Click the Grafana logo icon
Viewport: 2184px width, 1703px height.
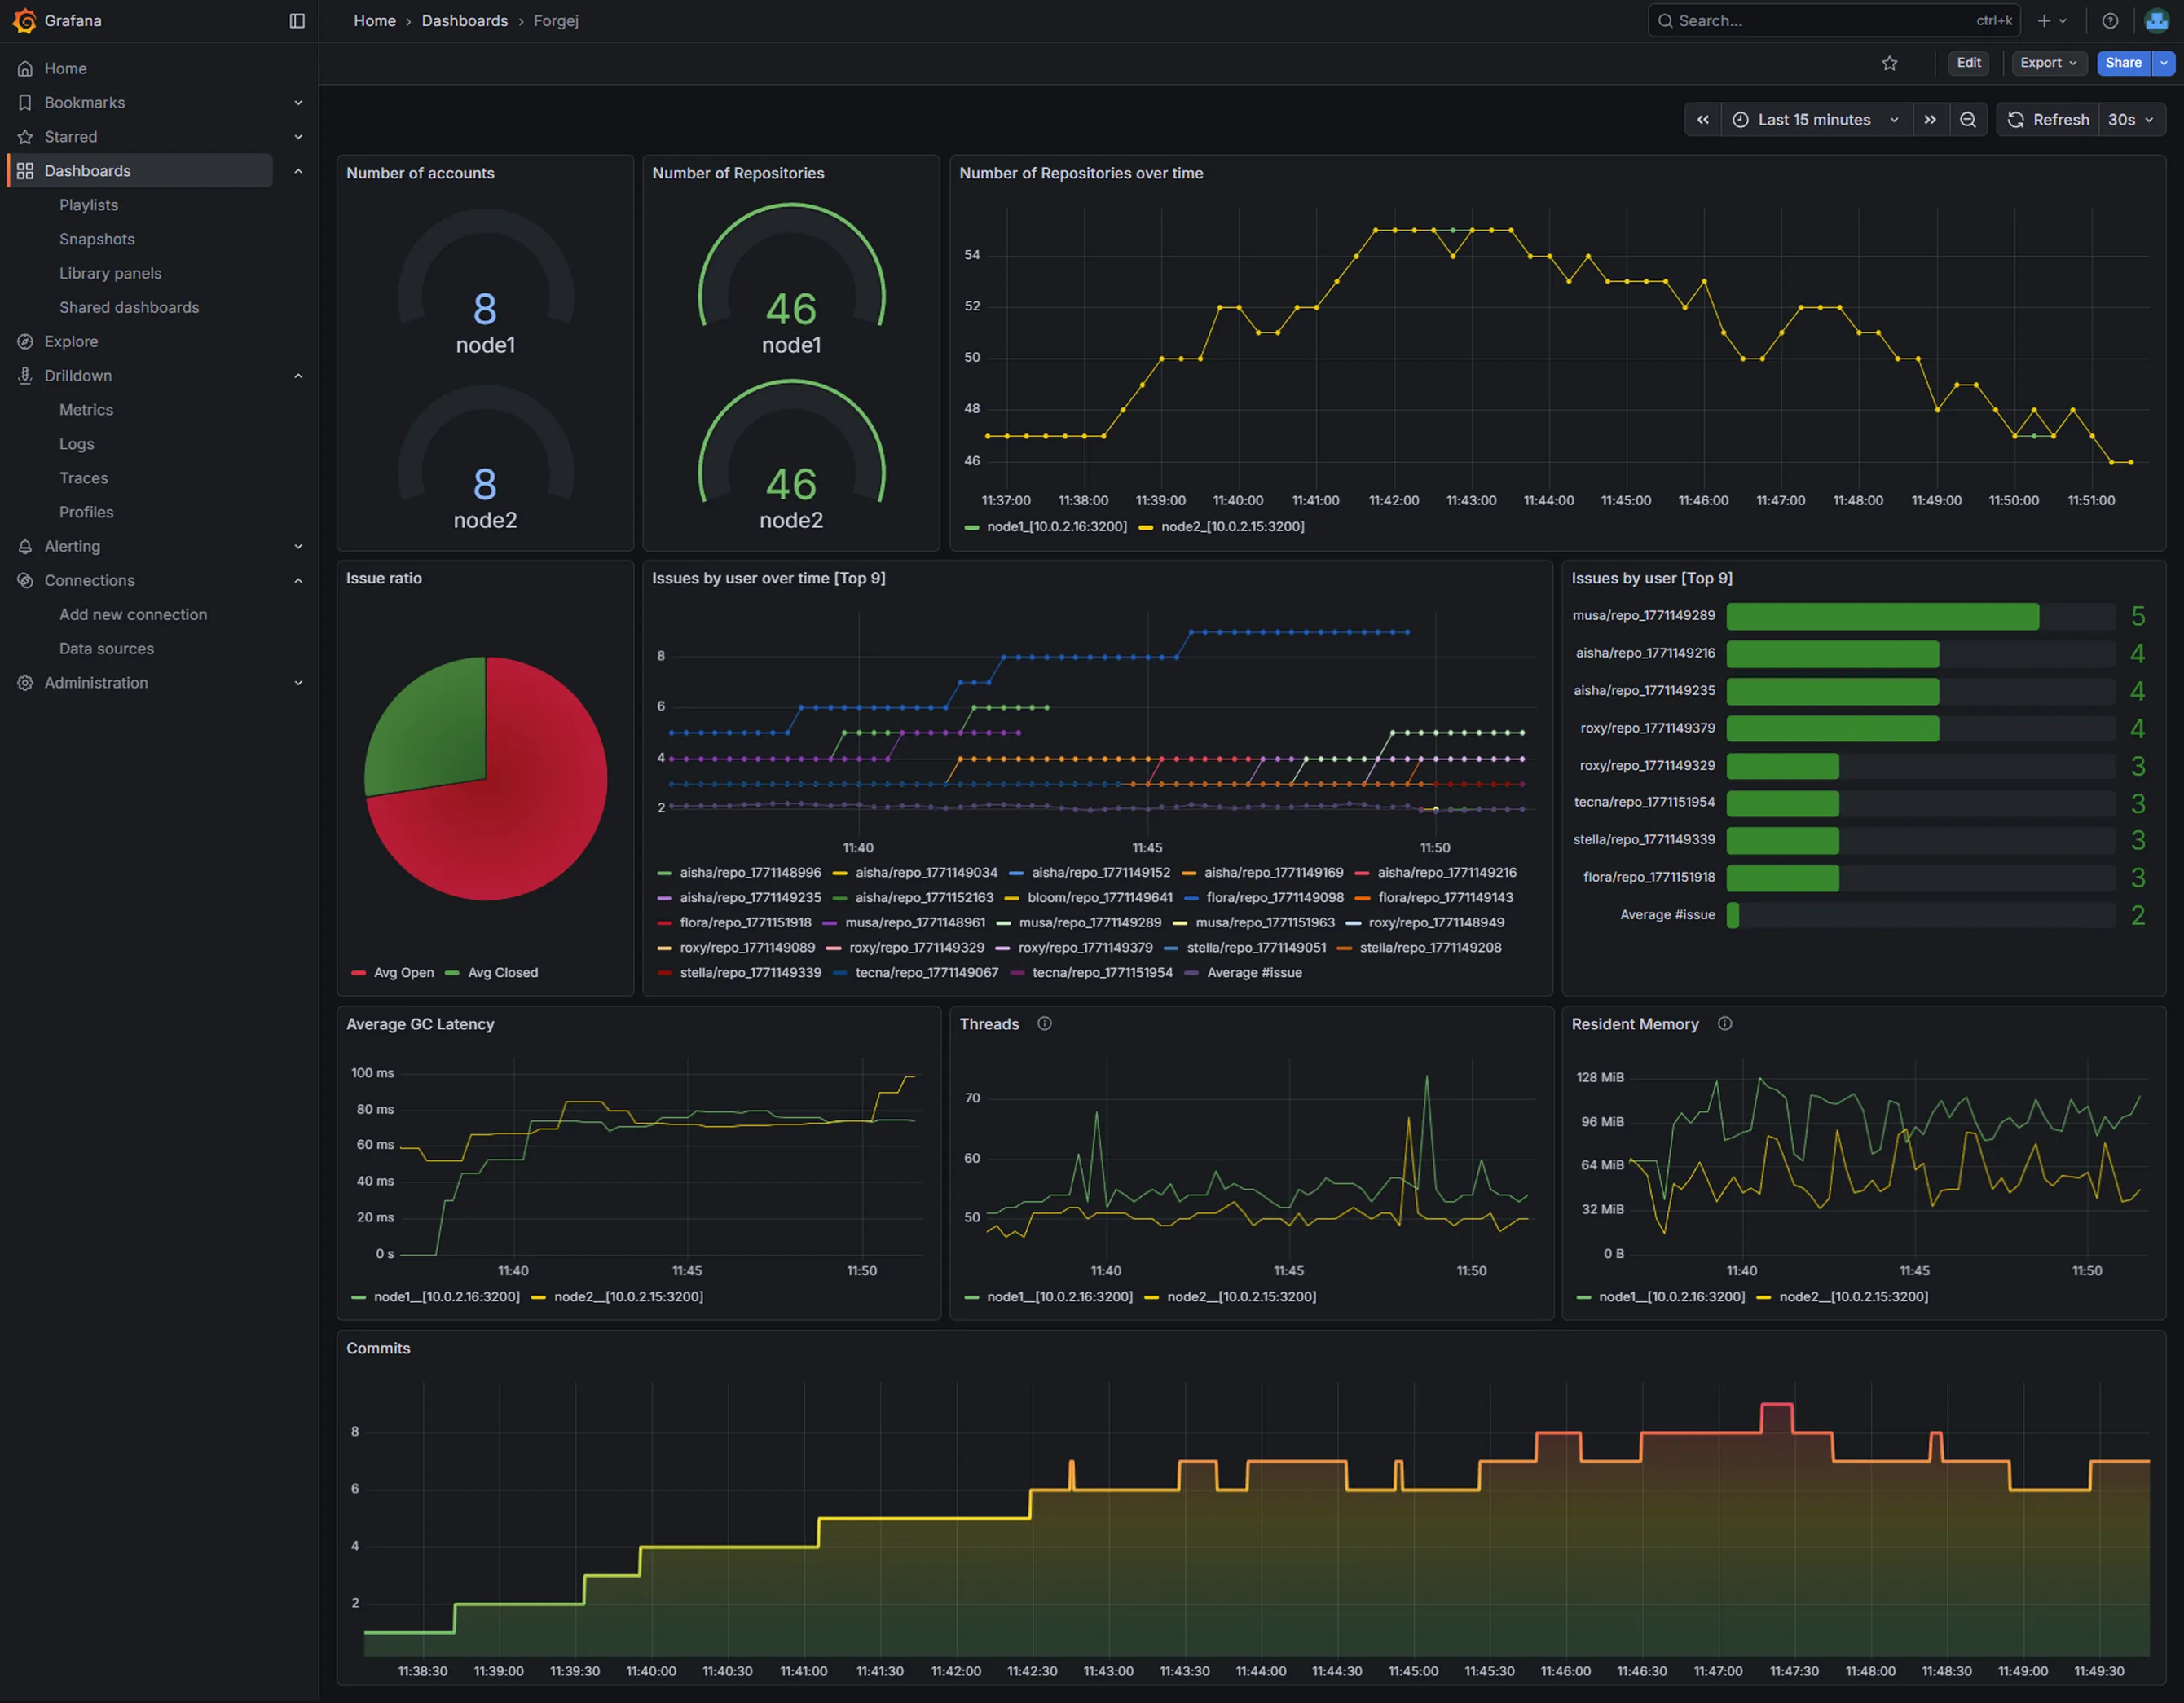point(24,20)
